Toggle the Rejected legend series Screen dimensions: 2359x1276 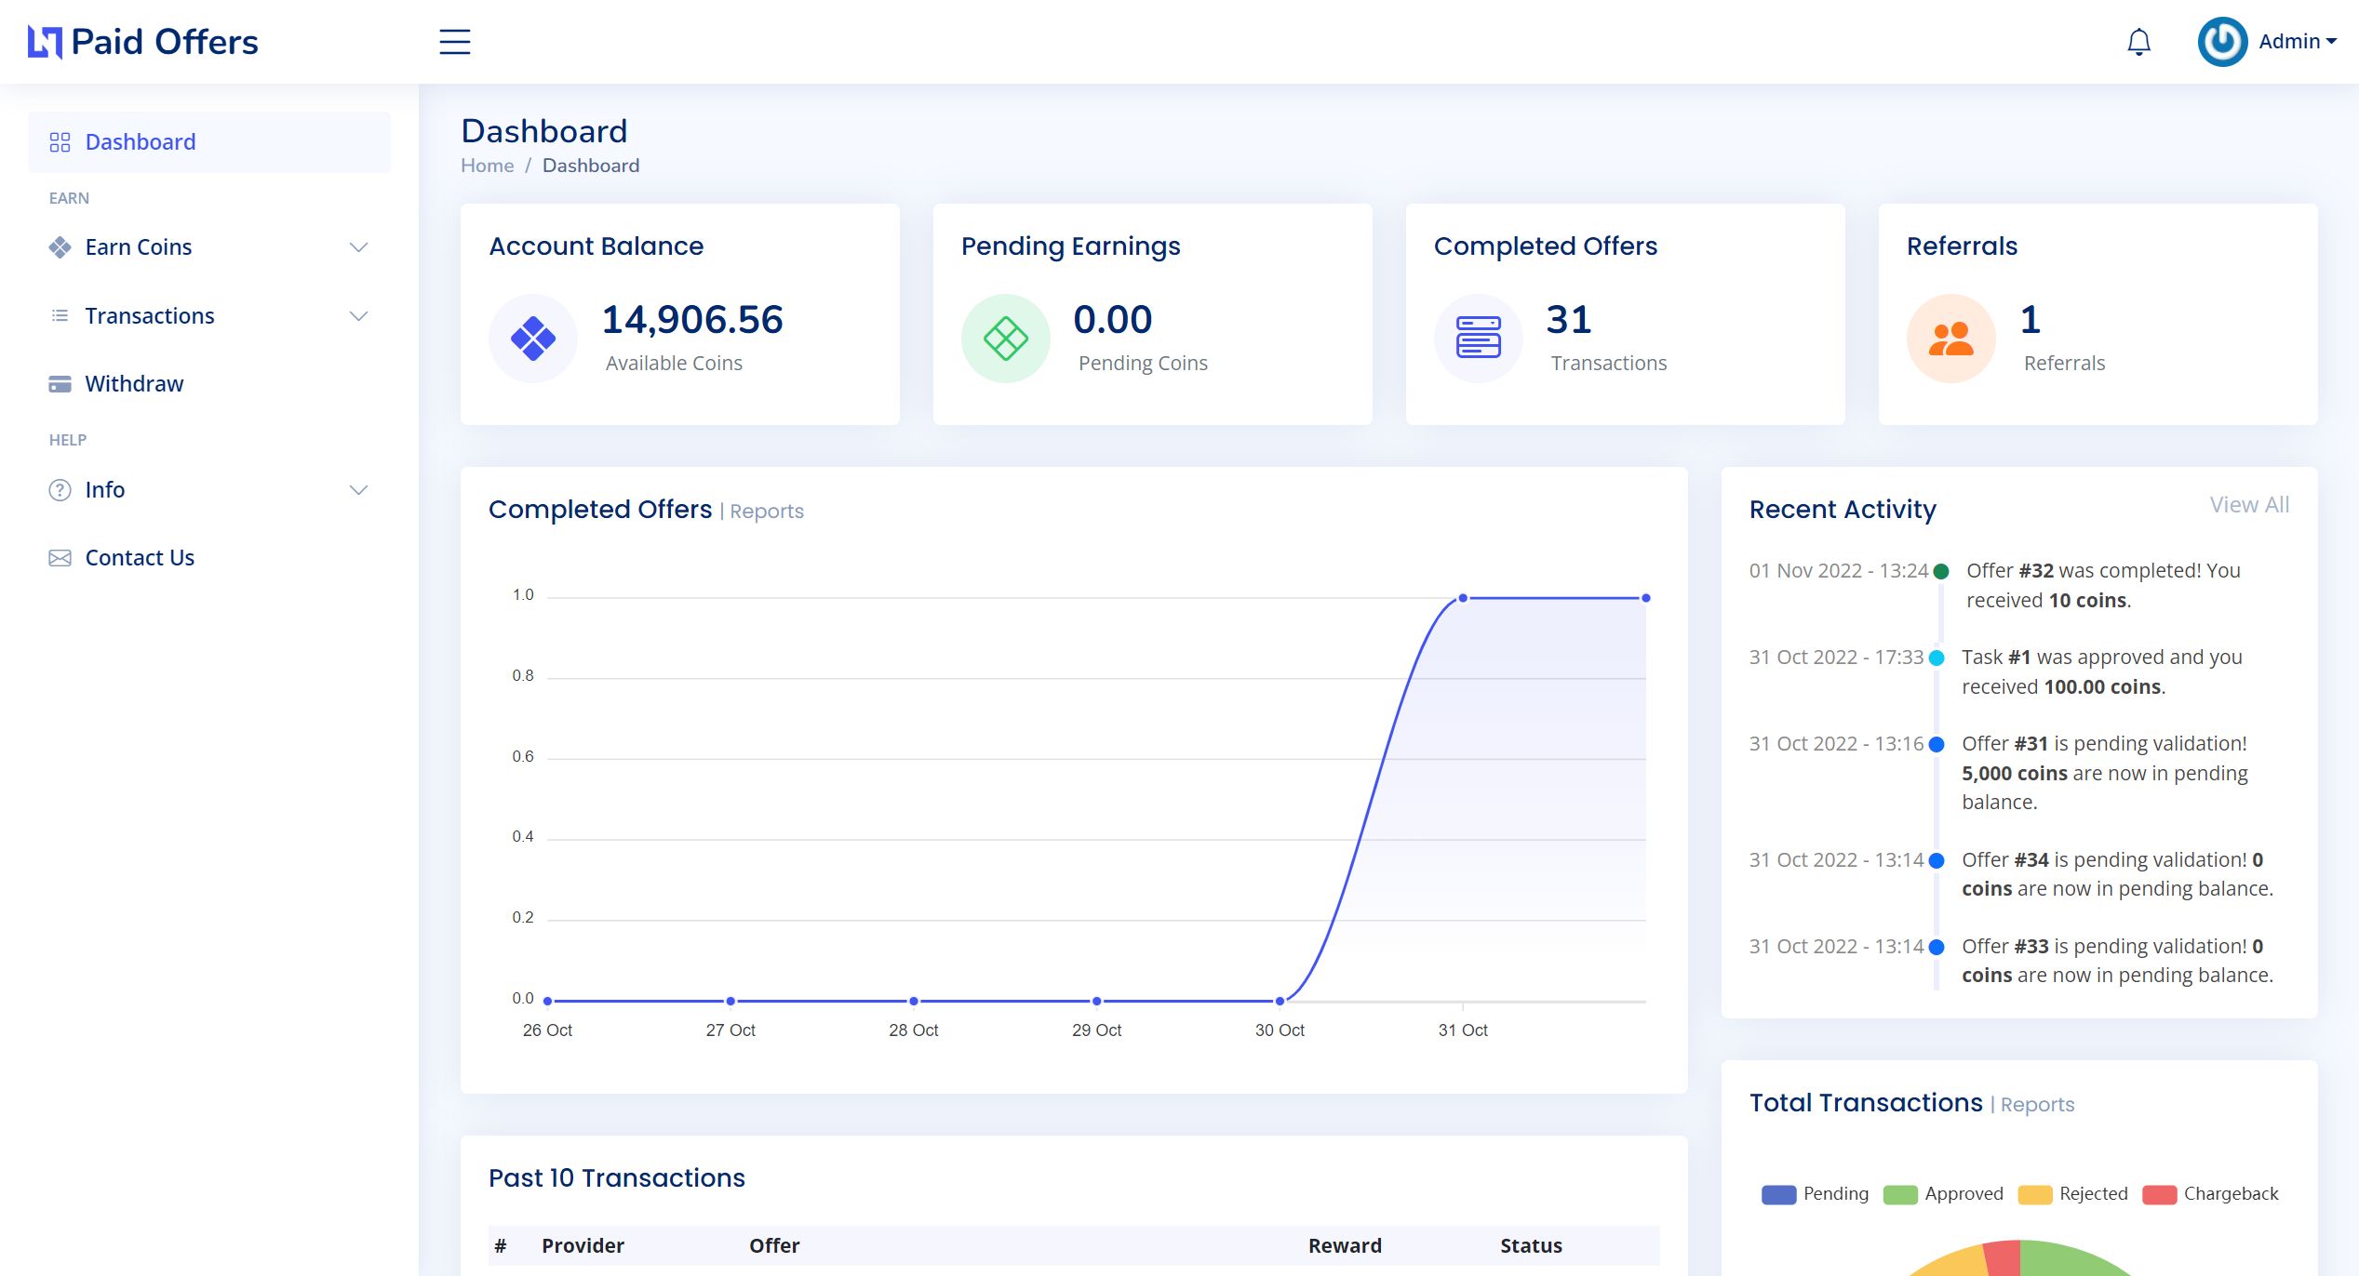[2072, 1194]
